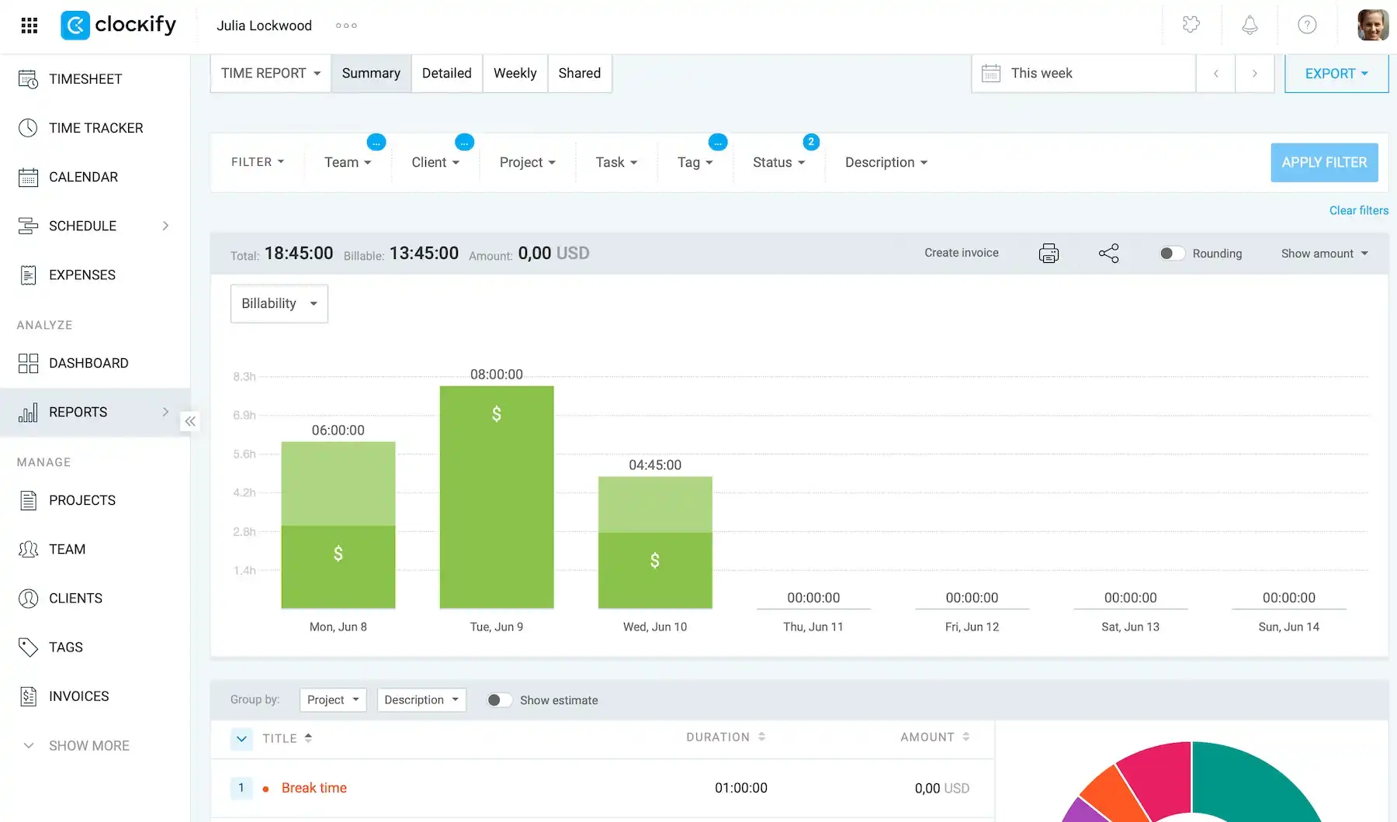Open the help question mark icon
The width and height of the screenshot is (1397, 822).
1307,26
